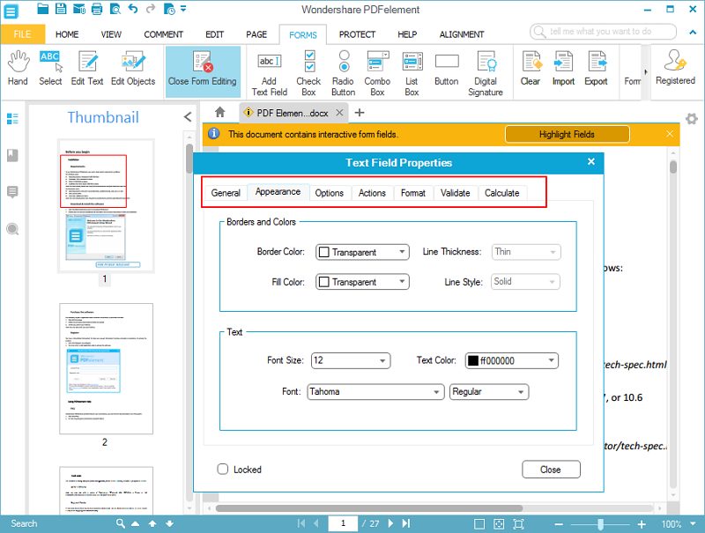
Task: Choose the Edit Text tool
Action: click(x=87, y=68)
